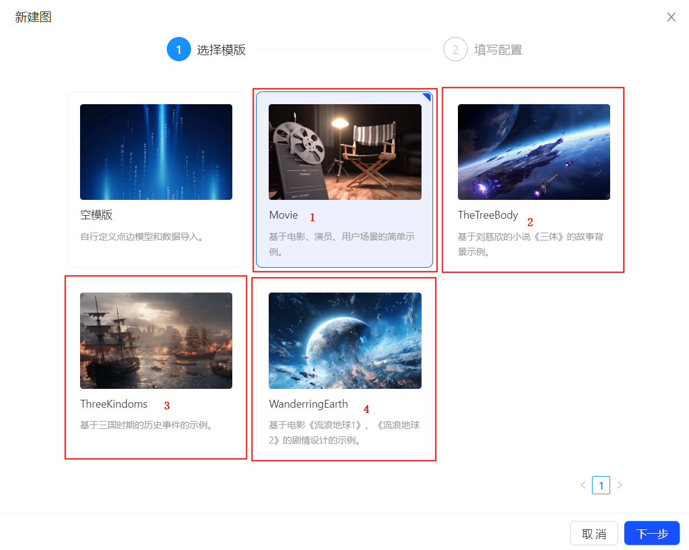Click description 自行定义点边模型和数据导入
The image size is (689, 550).
tap(141, 237)
